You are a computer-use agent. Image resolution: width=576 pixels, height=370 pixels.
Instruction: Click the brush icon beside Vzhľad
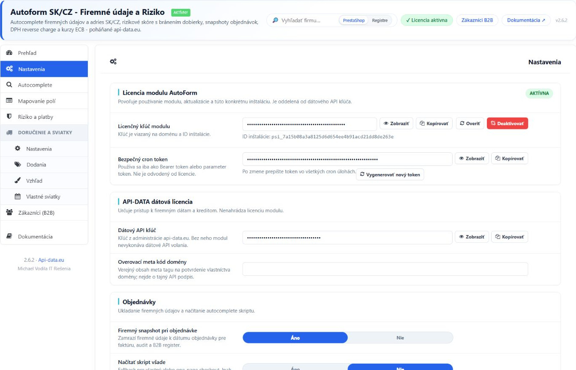click(17, 181)
